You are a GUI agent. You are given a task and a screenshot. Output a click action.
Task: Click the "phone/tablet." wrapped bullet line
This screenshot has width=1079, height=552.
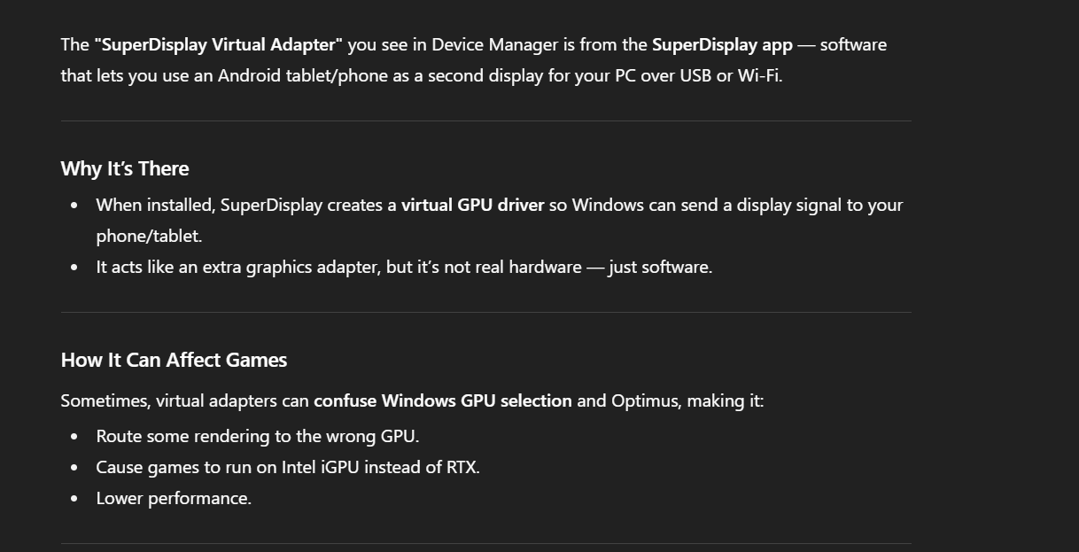149,236
